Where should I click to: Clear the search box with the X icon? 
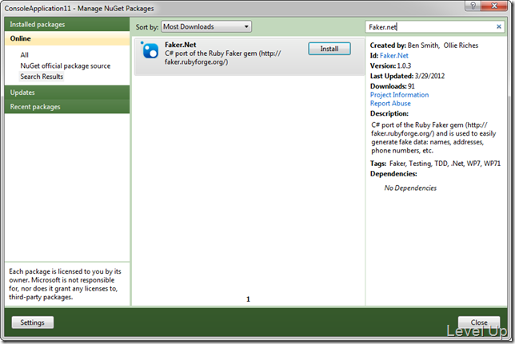click(x=498, y=26)
